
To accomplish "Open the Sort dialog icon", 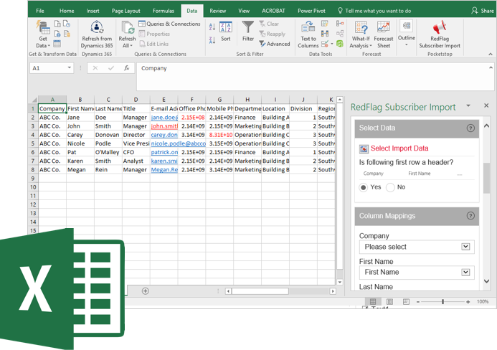I will tap(226, 30).
